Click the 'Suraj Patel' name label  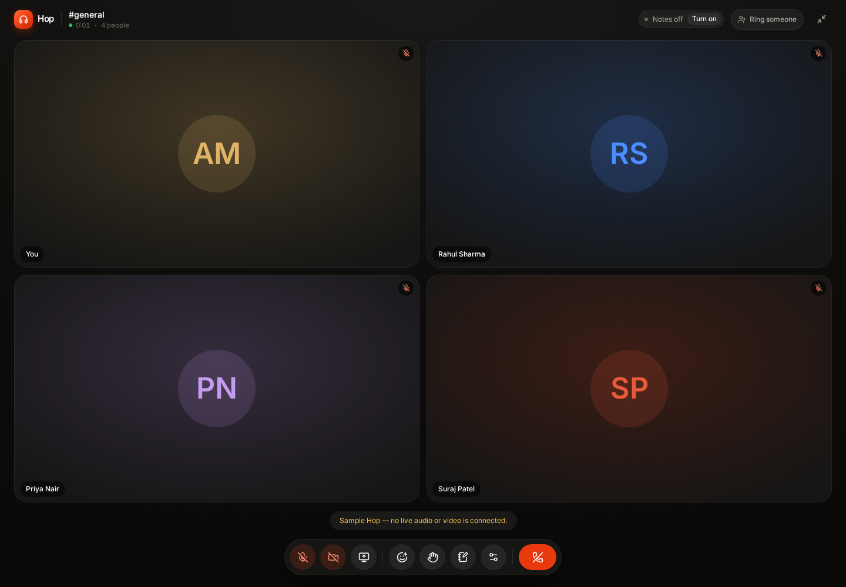point(456,489)
